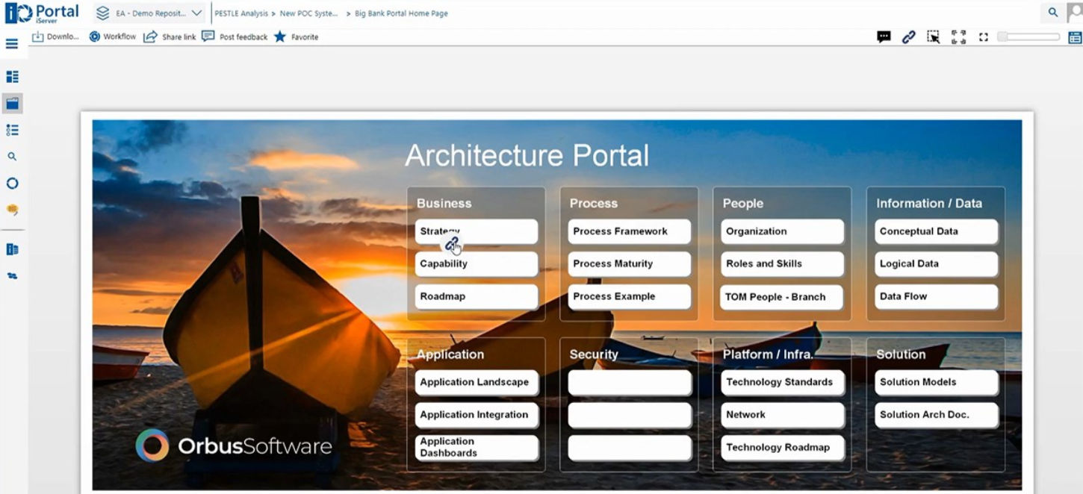Image resolution: width=1083 pixels, height=494 pixels.
Task: Open the circular ring sidebar icon
Action: [x=12, y=184]
